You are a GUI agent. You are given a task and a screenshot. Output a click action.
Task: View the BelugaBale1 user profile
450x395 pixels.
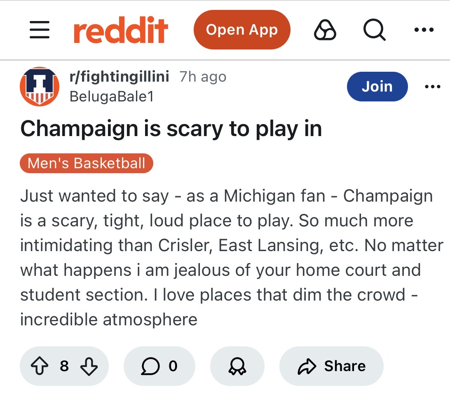tap(111, 96)
